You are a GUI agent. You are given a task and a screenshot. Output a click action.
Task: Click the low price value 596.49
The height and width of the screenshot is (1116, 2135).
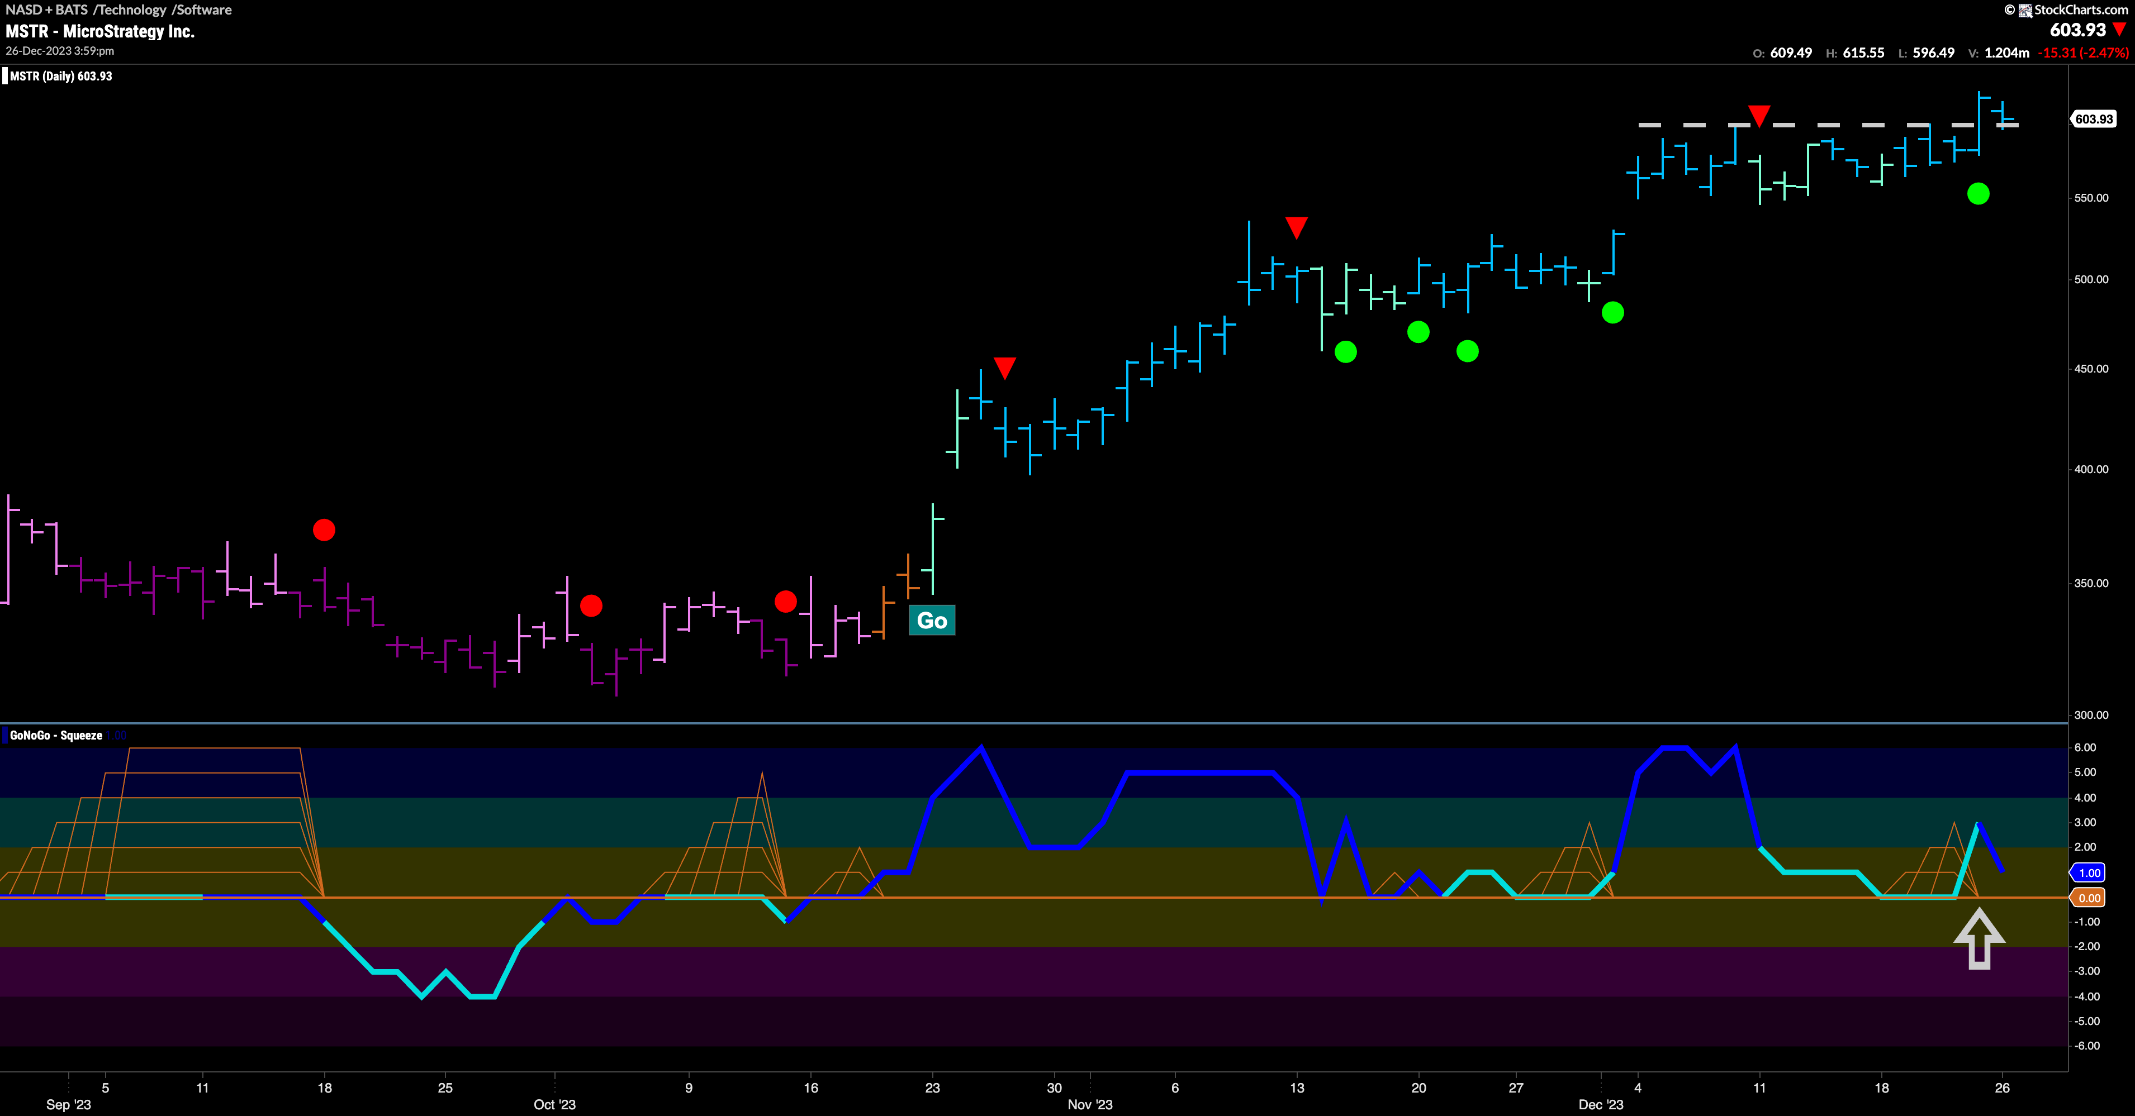[1934, 53]
